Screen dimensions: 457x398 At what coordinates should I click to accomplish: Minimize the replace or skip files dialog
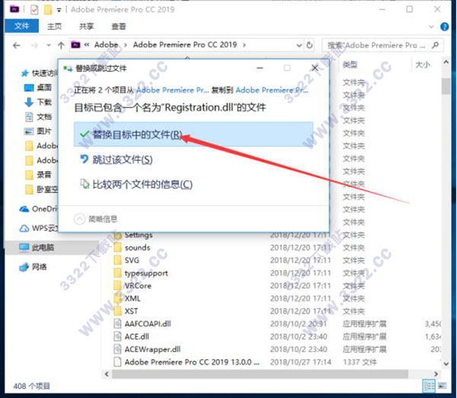click(260, 68)
